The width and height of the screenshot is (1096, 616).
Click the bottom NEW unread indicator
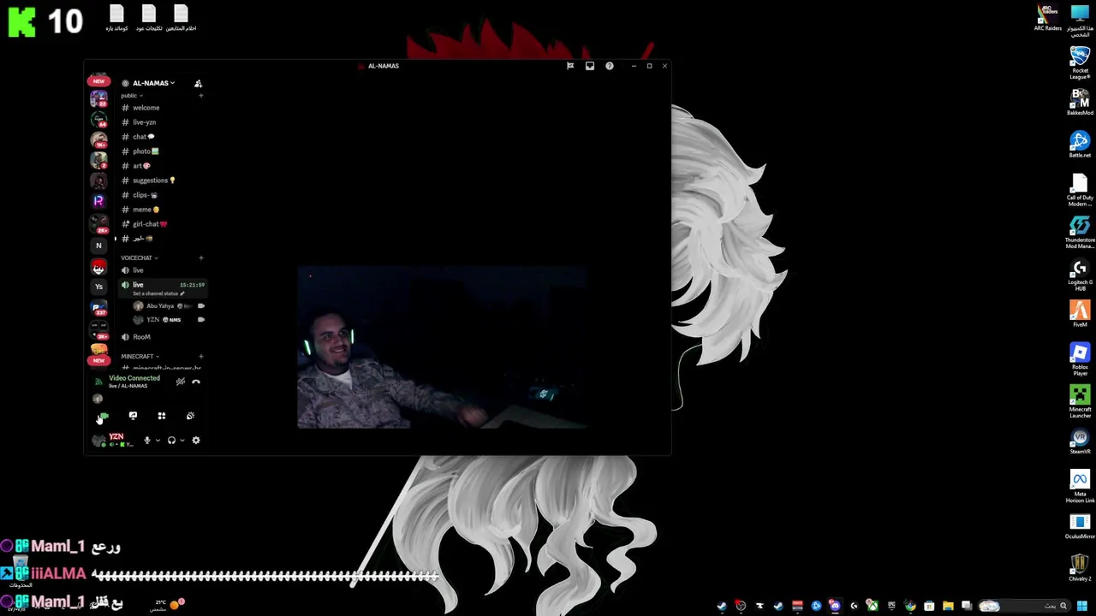click(x=98, y=360)
